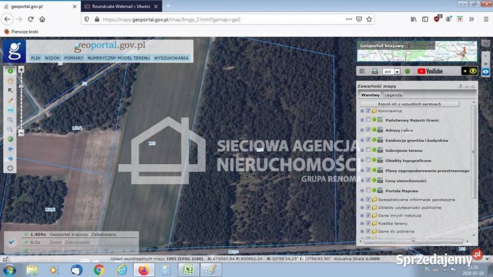Viewport: 493px width, 277px height.
Task: Click the zoom level slider handle
Action: 21,86
